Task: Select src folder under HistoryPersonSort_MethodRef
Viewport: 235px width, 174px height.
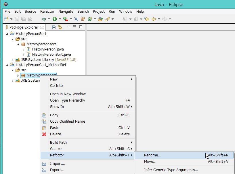Action: tap(24, 70)
